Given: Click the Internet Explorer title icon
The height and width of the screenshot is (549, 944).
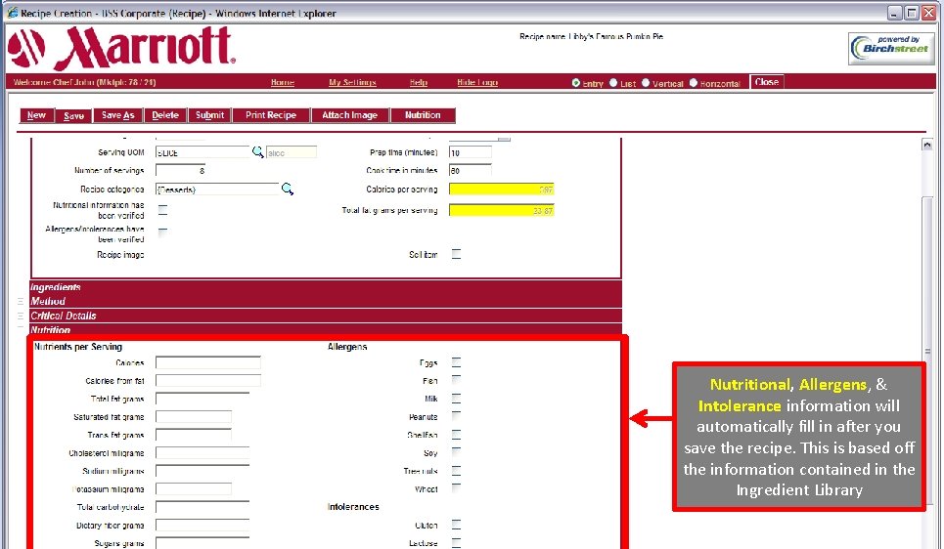Looking at the screenshot, I should pyautogui.click(x=12, y=13).
